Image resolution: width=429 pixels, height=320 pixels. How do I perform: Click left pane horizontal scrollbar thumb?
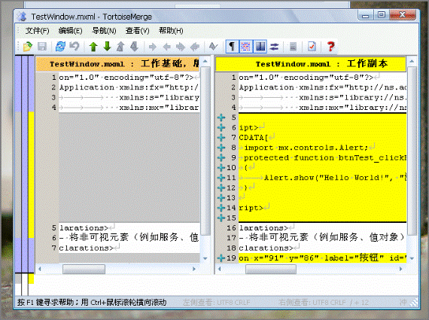coord(84,269)
